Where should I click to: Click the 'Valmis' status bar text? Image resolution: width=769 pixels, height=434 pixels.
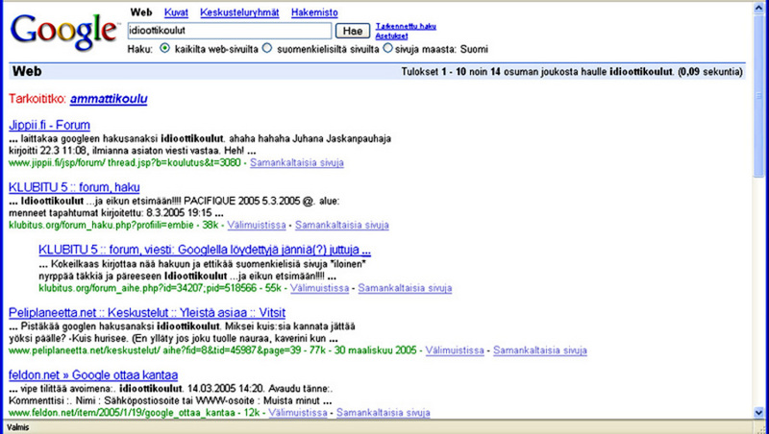[17, 427]
